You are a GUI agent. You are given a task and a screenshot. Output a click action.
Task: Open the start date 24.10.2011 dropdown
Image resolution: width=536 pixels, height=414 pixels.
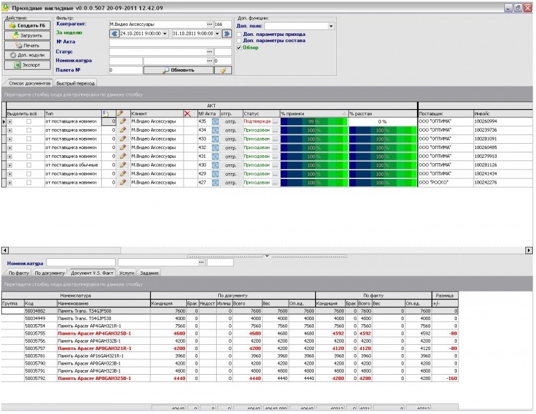165,33
